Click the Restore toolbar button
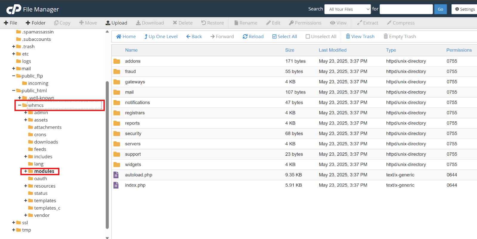The width and height of the screenshot is (477, 239). 213,23
